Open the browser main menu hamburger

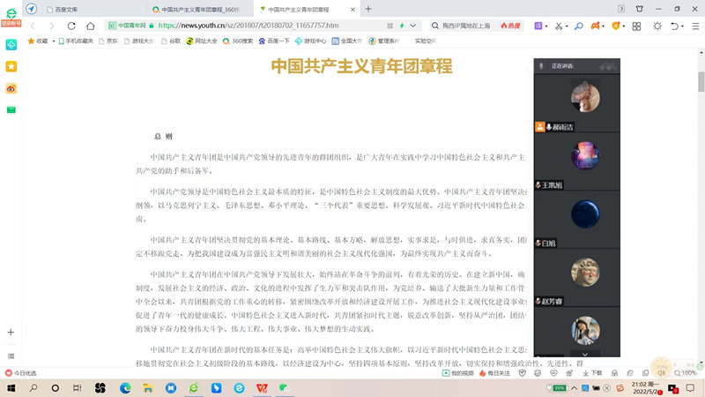(x=695, y=26)
